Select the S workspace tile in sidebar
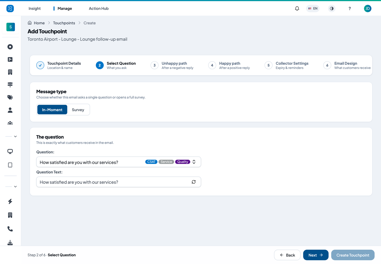The height and width of the screenshot is (264, 381). [x=11, y=27]
